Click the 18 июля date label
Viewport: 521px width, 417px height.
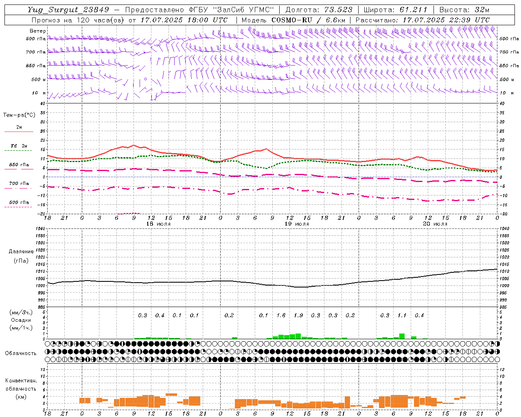click(158, 224)
